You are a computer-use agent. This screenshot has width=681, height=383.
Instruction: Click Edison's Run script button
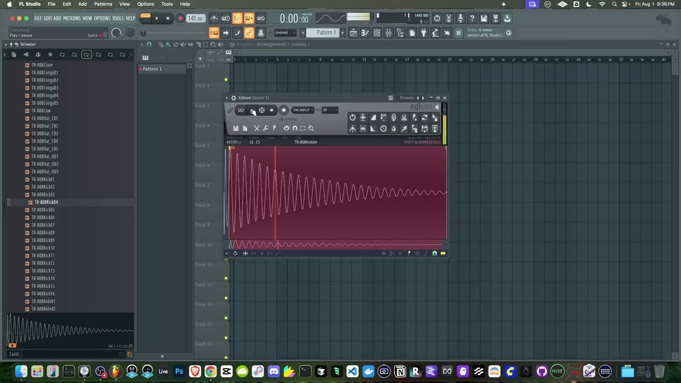(x=383, y=117)
